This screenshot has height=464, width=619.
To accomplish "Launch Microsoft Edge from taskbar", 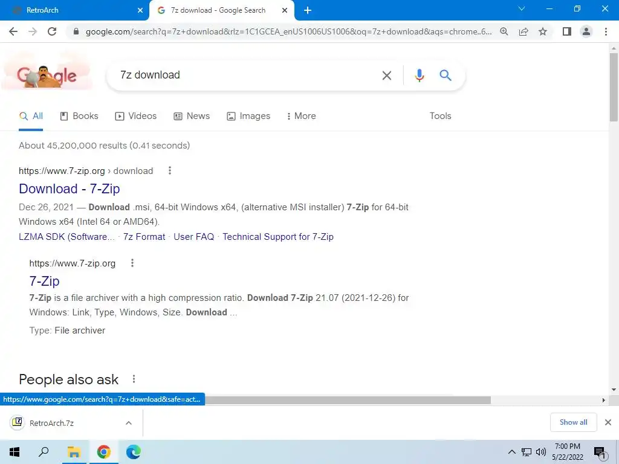I will coord(134,452).
